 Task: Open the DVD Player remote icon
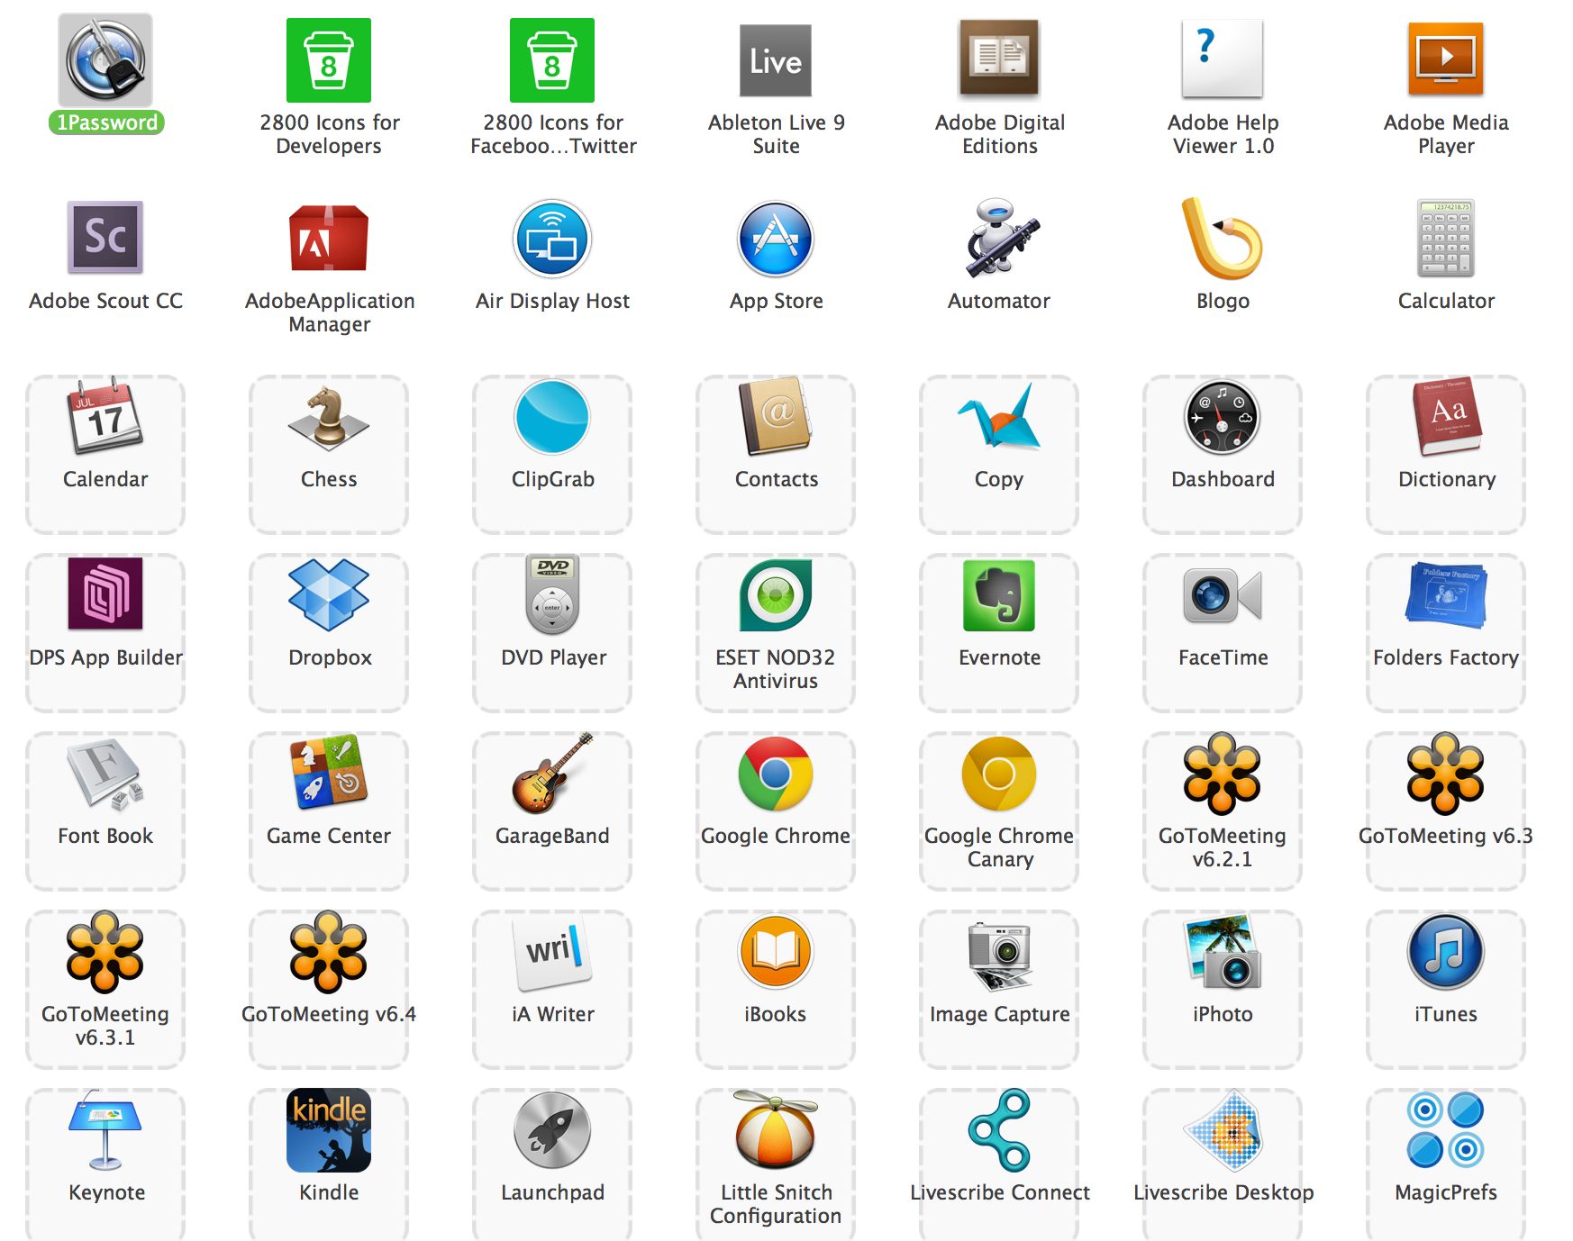(552, 594)
